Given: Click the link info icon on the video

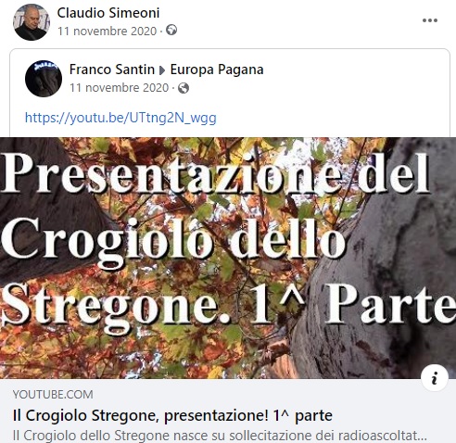Looking at the screenshot, I should (435, 378).
